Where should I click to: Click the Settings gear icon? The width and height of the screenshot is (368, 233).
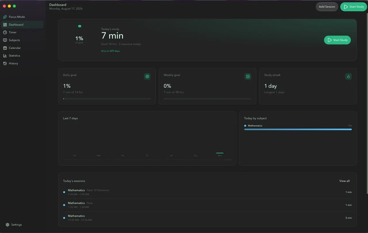7,225
